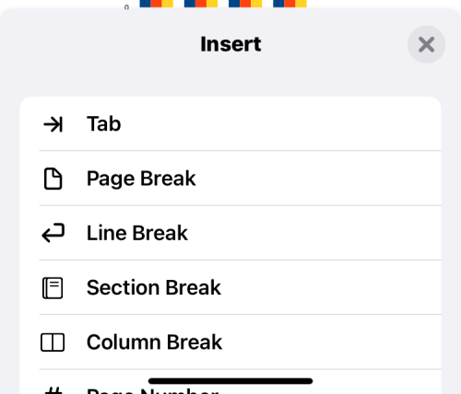Tap the Column Break two-column icon
Screen dimensions: 461x394
[x=53, y=342]
